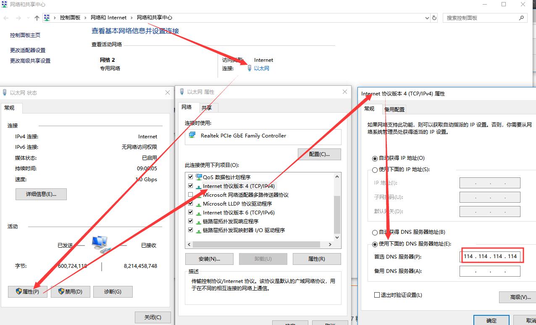Open recent locations dropdown beside navigation arrows
Image resolution: width=536 pixels, height=325 pixels.
coord(29,18)
